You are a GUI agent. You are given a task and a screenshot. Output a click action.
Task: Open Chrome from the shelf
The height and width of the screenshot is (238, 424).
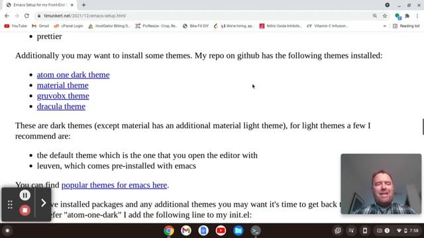[169, 231]
